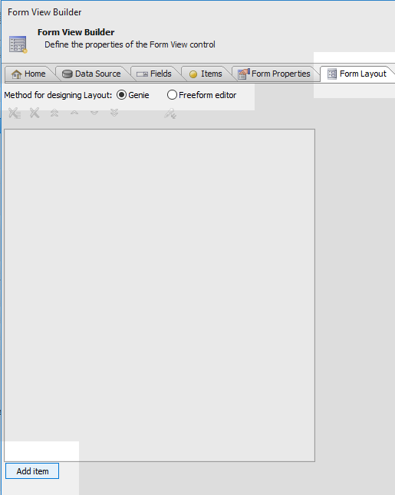Click the Add item button
This screenshot has height=495, width=395.
point(32,471)
